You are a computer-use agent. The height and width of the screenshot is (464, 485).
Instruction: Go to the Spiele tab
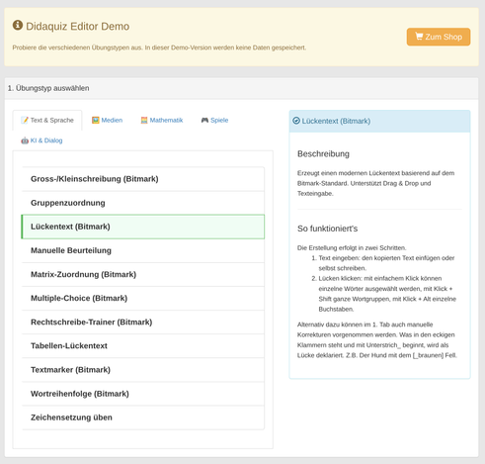pos(214,120)
